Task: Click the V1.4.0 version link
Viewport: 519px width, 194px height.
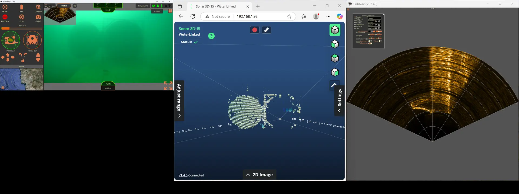Action: click(x=183, y=175)
